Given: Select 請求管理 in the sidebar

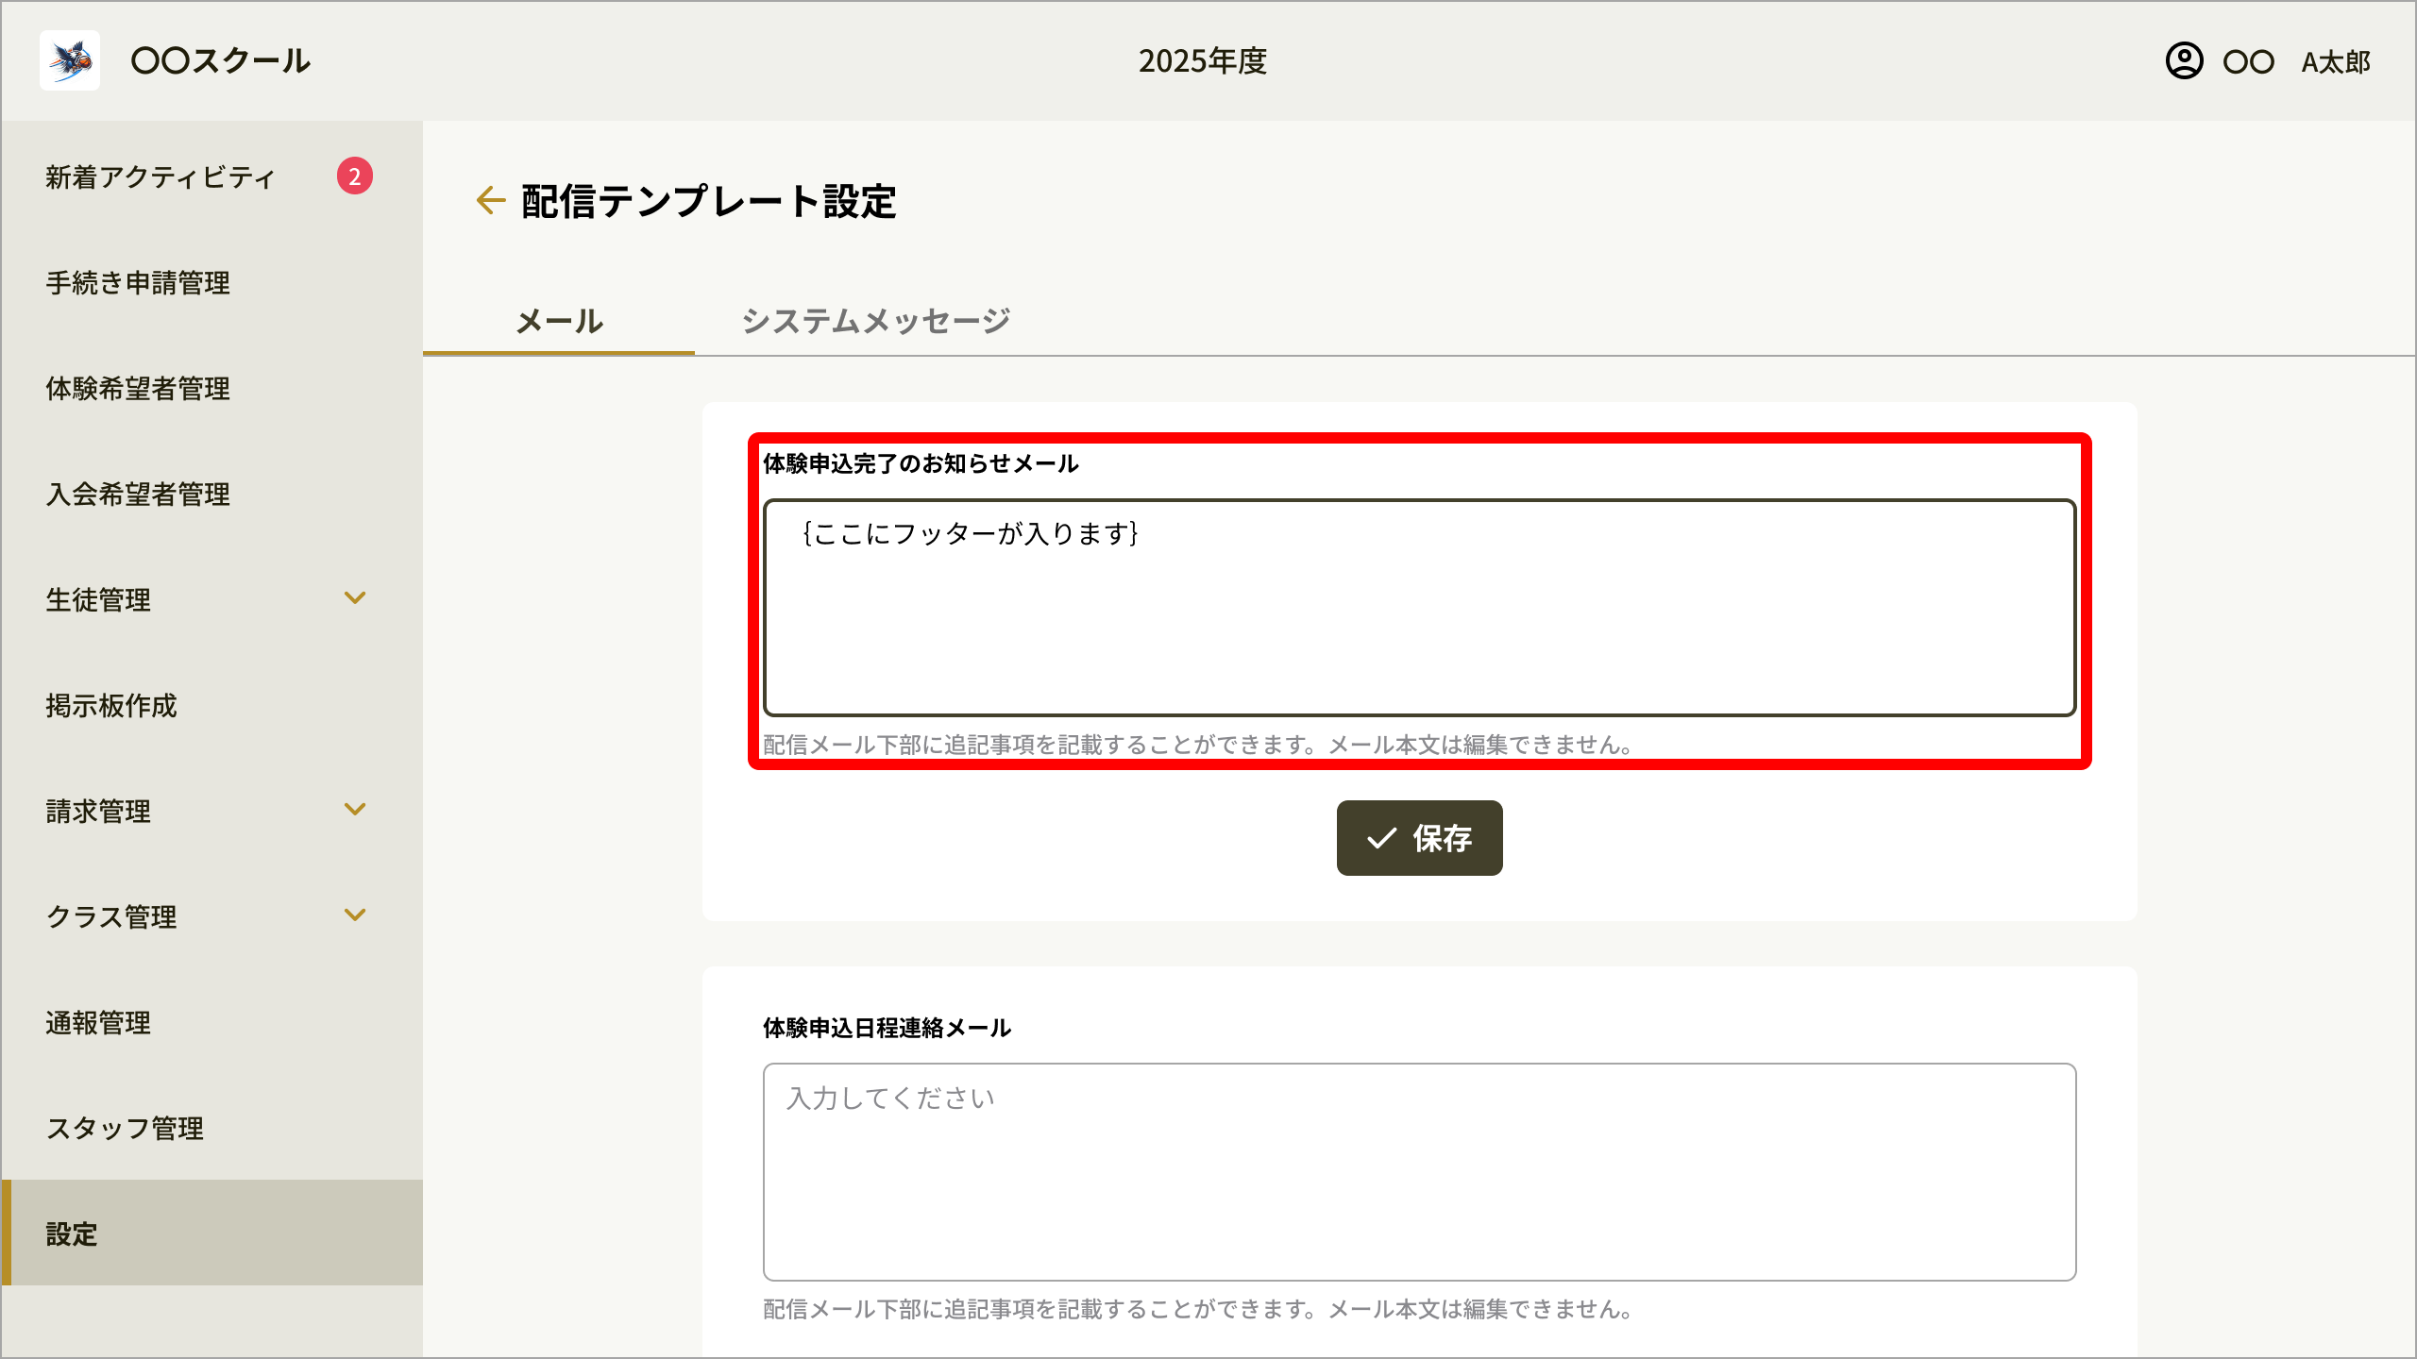Looking at the screenshot, I should (x=211, y=811).
